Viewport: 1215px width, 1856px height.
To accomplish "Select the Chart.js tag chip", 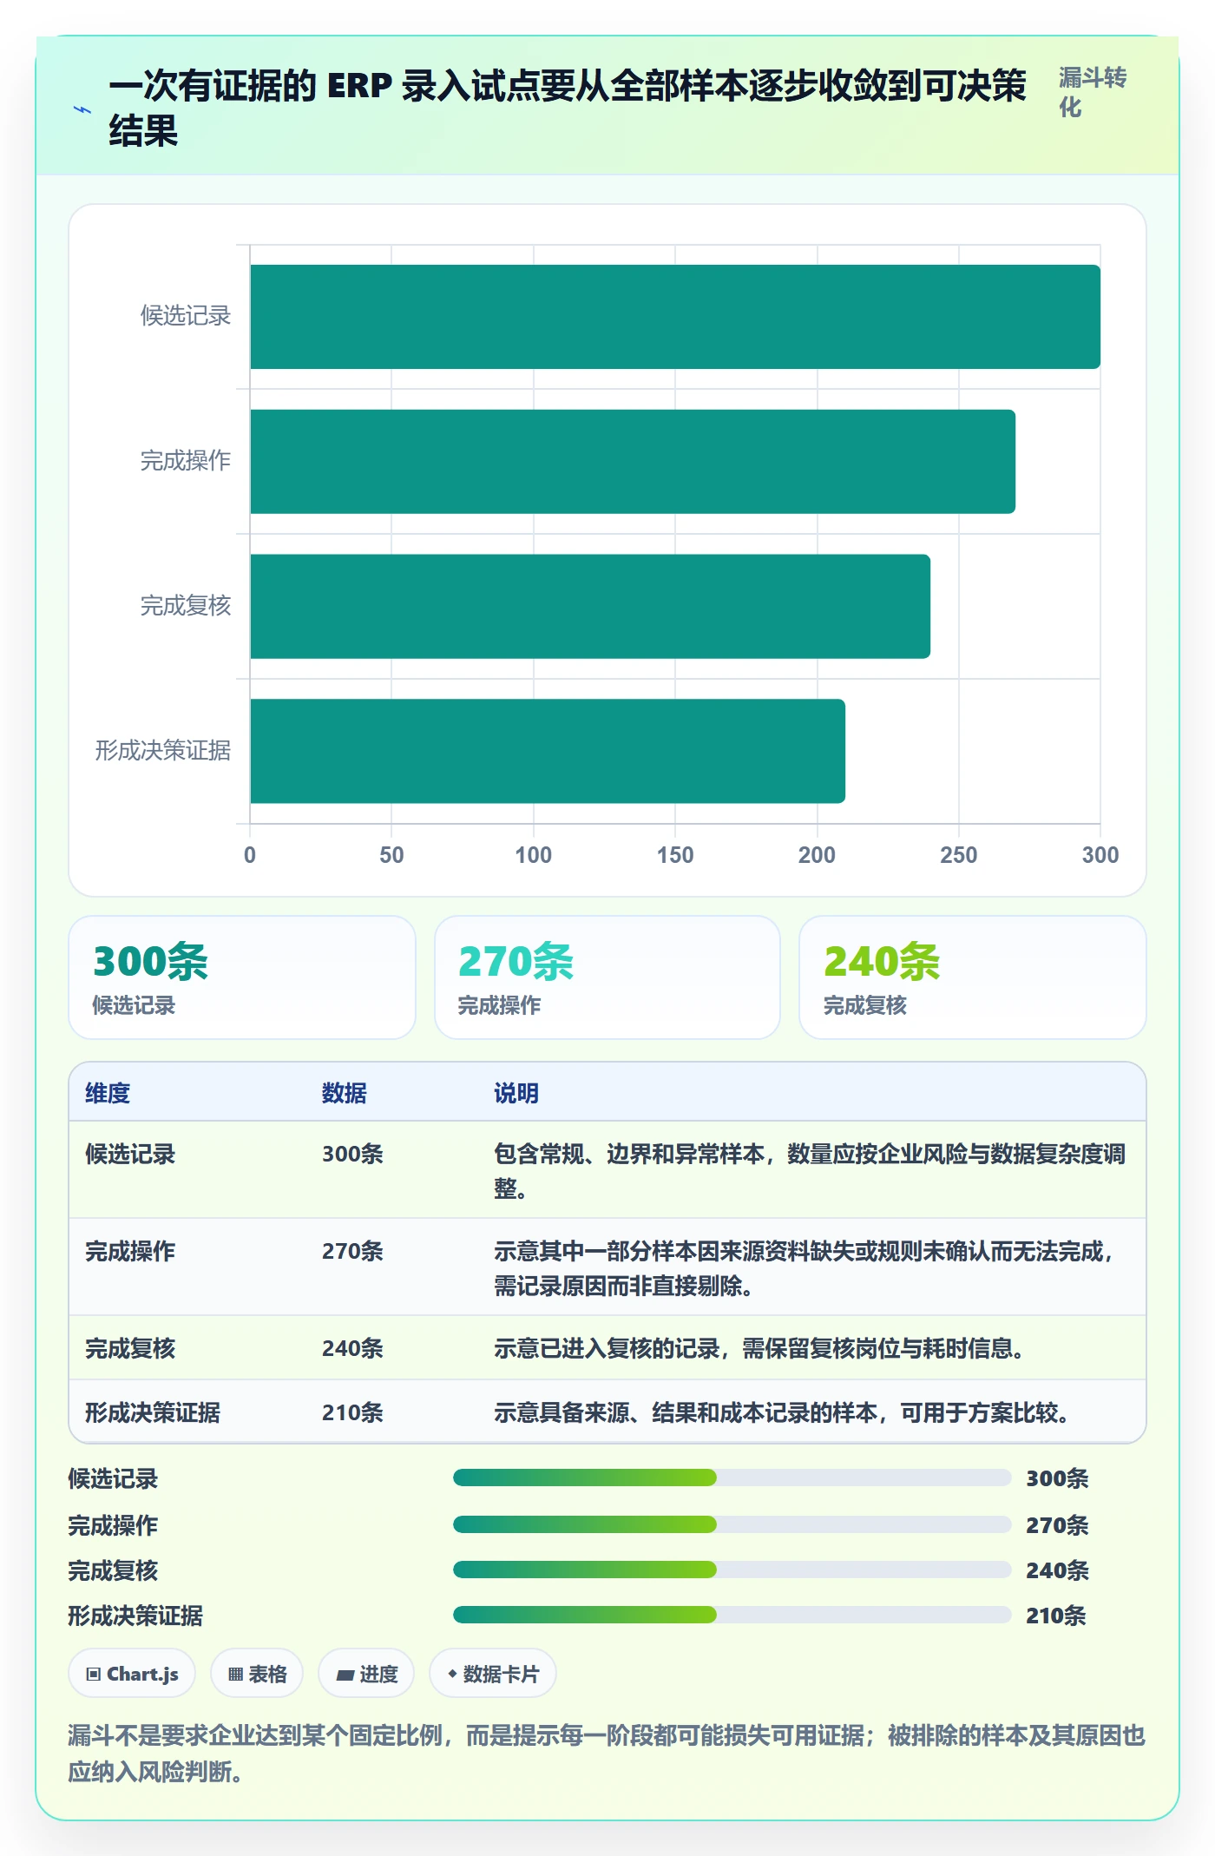I will click(x=132, y=1674).
